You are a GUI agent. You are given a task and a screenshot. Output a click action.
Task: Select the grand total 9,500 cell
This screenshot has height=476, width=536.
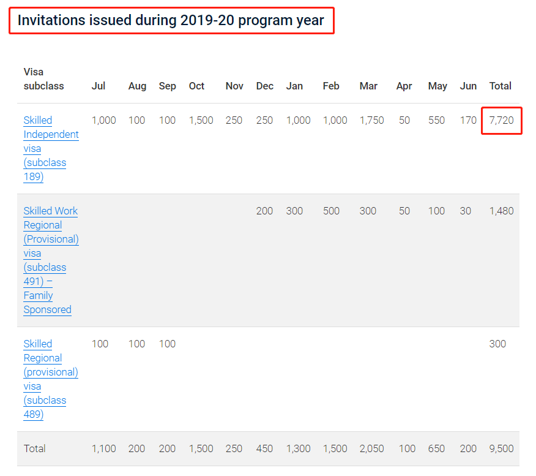pos(501,448)
